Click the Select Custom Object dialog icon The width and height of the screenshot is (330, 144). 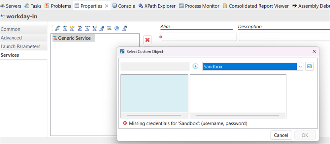click(x=122, y=52)
